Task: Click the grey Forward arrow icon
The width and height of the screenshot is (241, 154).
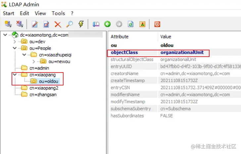Action: 119,24
